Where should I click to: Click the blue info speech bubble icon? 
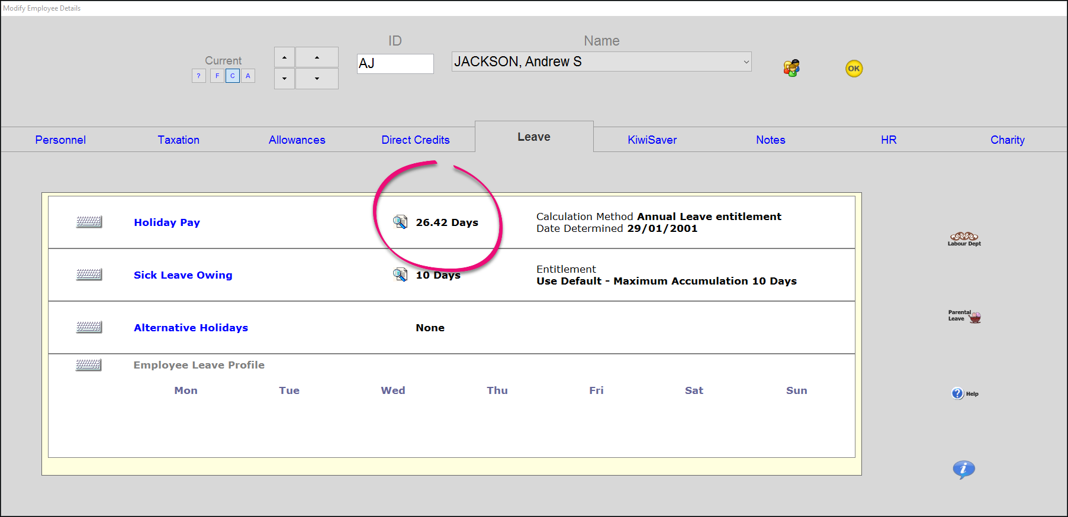click(963, 470)
